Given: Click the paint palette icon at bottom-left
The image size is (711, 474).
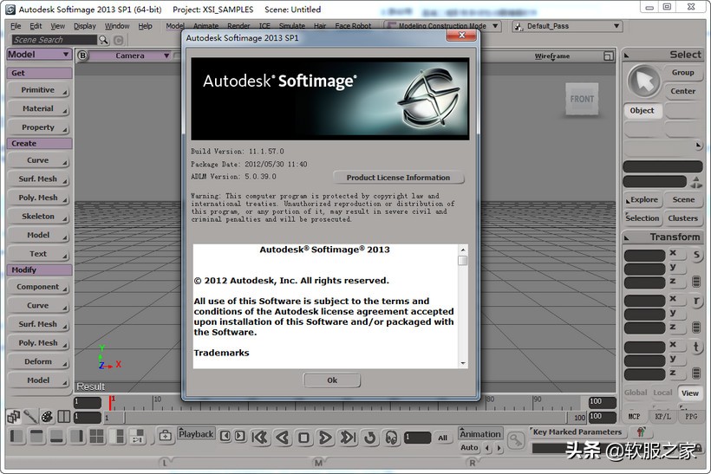Looking at the screenshot, I should (x=47, y=417).
